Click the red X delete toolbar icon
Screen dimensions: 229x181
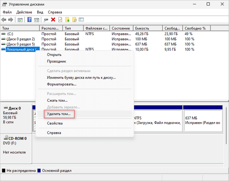coord(53,20)
